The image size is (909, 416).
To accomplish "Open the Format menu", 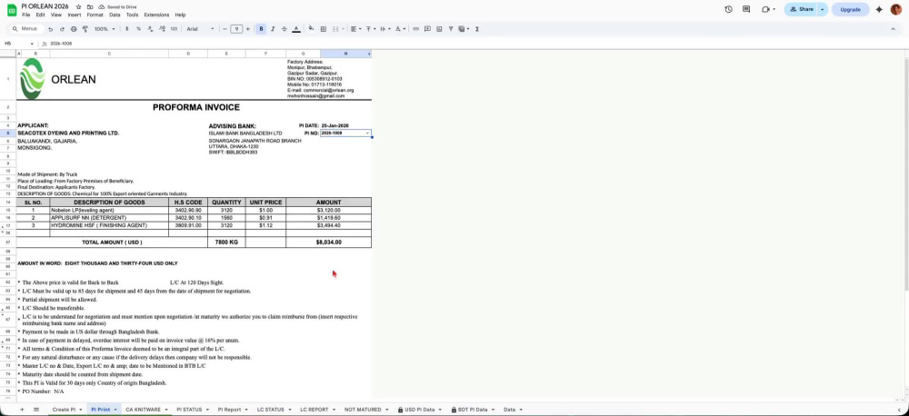I will (95, 15).
